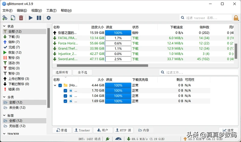Click the 全不选 button
Screen dimensions: 241x142
coord(82,72)
